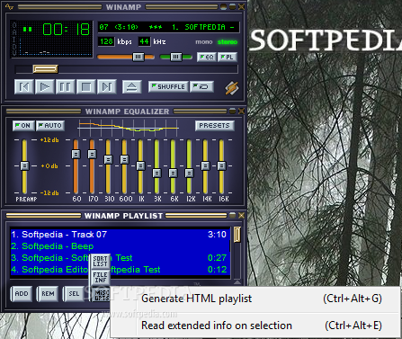402x339 pixels.
Task: Toggle the PL playlist window button
Action: (228, 57)
